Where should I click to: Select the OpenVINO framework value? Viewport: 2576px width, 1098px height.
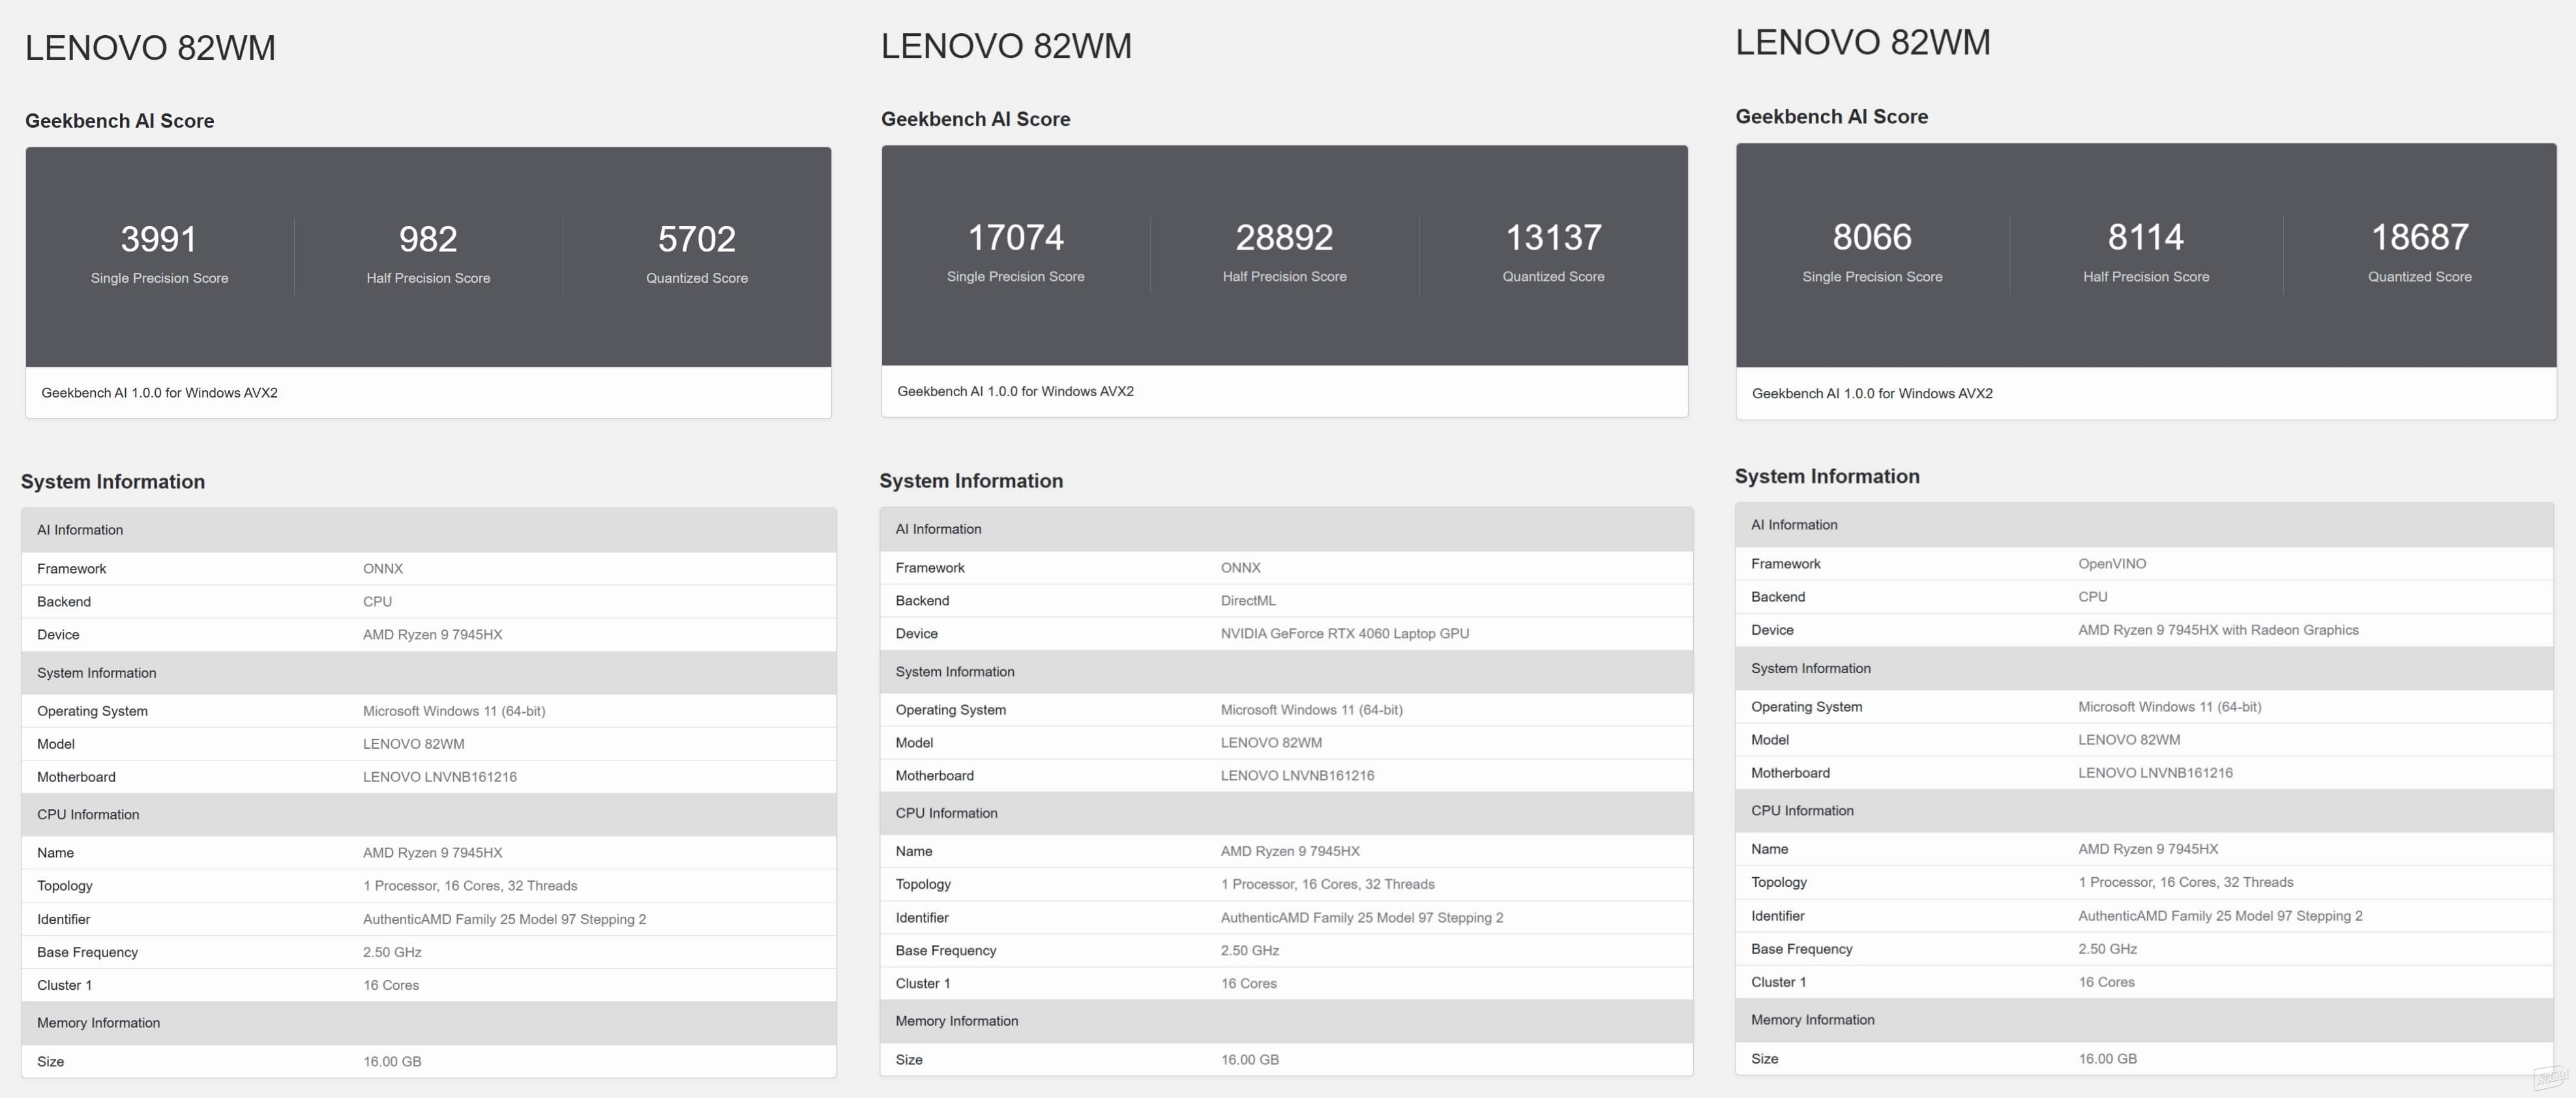2112,564
